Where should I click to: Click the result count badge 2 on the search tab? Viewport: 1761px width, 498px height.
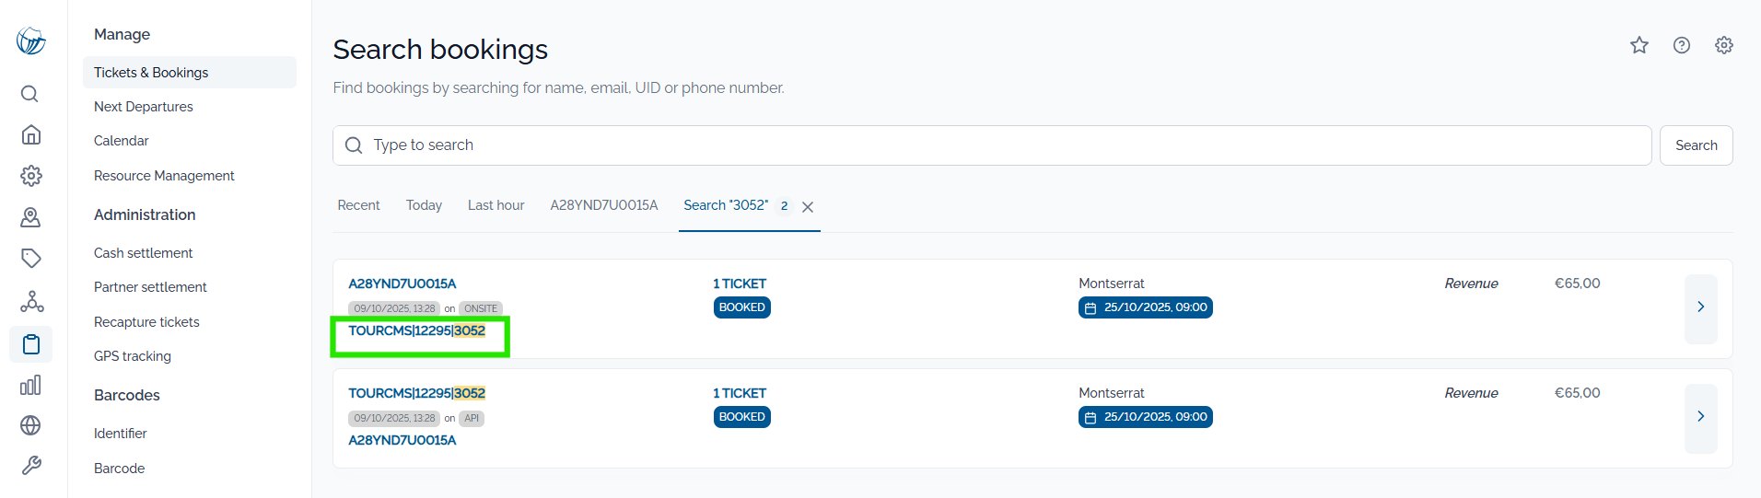coord(784,206)
